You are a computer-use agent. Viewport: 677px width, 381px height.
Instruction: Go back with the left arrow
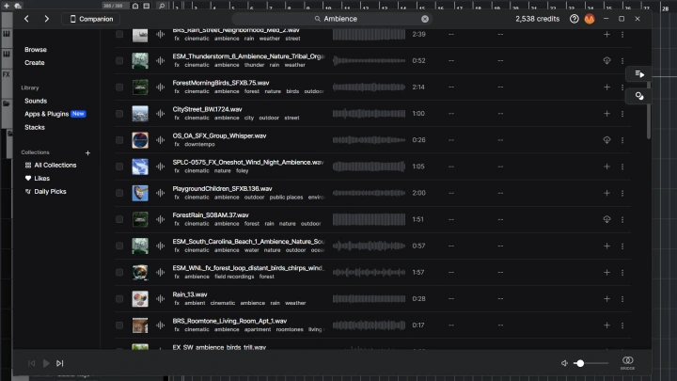(26, 19)
